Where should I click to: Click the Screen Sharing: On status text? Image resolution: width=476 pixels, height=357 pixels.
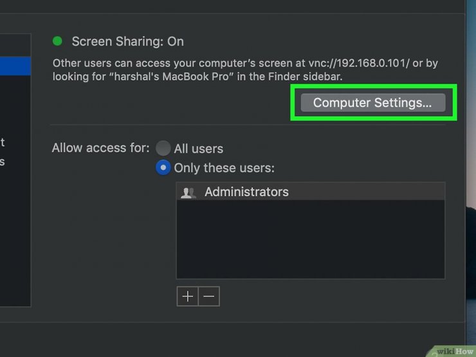tap(127, 41)
